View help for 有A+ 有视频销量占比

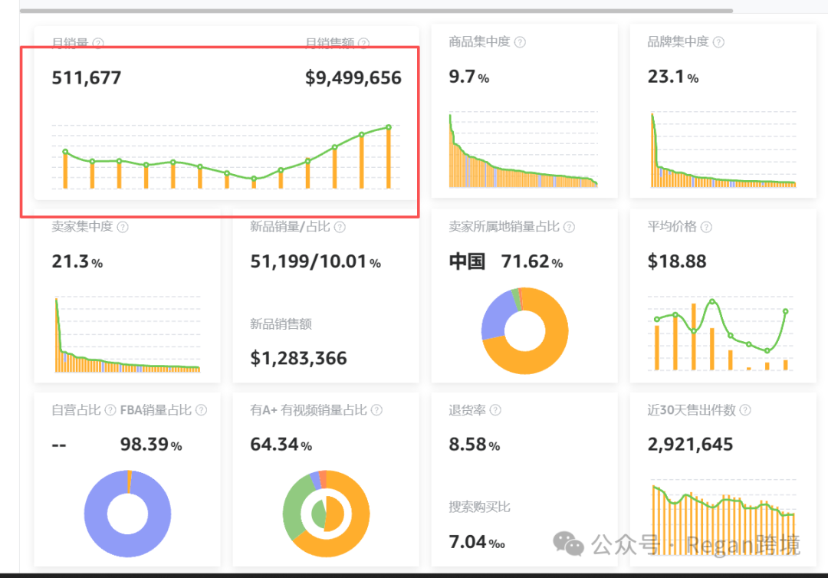click(376, 410)
